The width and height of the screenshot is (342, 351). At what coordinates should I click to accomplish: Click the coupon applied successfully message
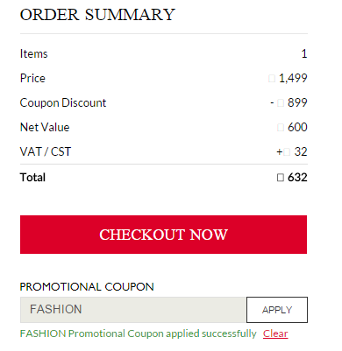click(138, 333)
